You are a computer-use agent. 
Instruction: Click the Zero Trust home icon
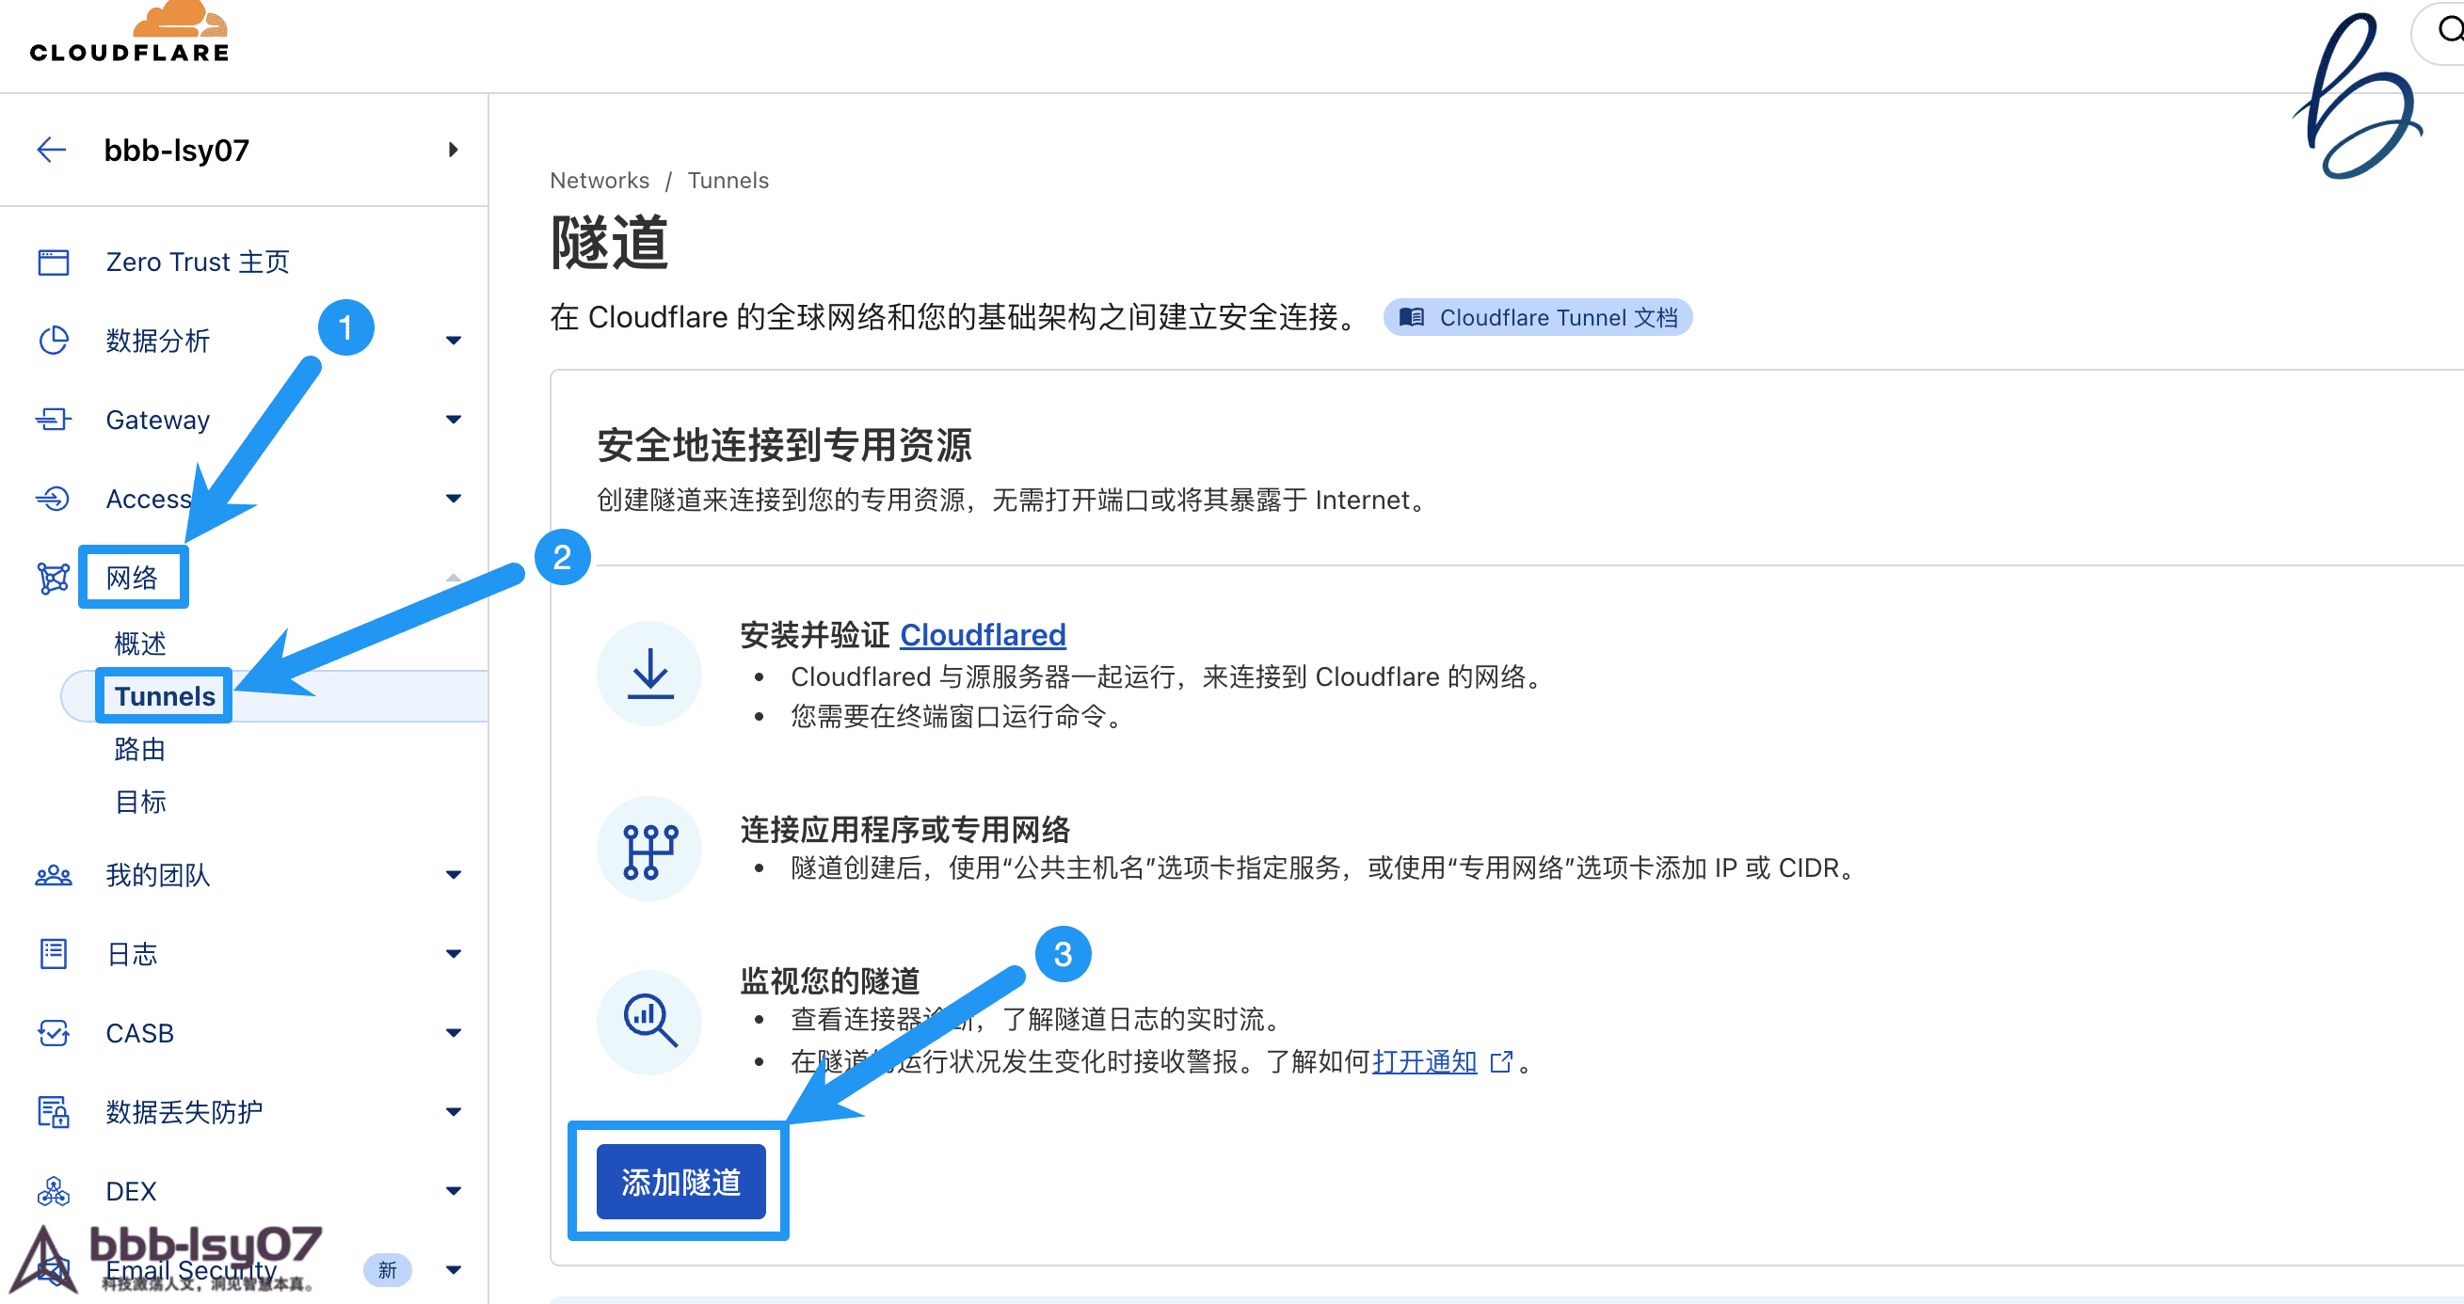click(54, 262)
